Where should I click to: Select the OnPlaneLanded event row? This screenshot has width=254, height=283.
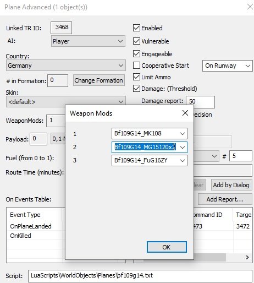pyautogui.click(x=36, y=226)
